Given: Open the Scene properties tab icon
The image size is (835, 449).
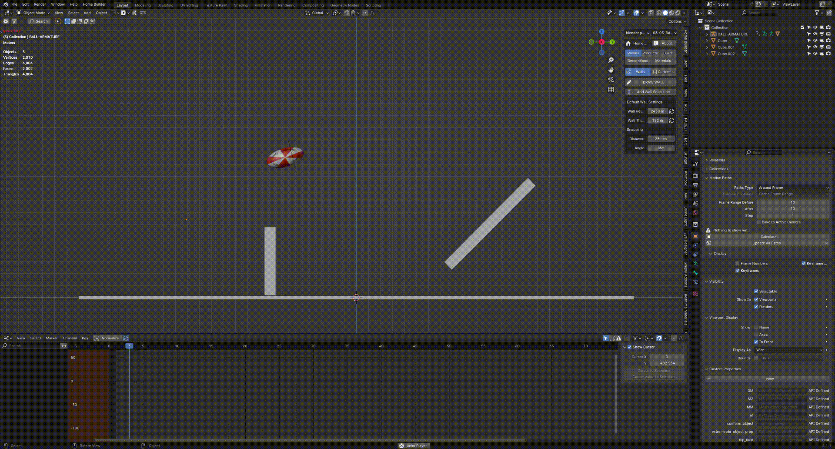Looking at the screenshot, I should (x=695, y=203).
